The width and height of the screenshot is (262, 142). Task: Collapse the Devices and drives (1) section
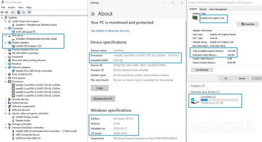tap(189, 92)
